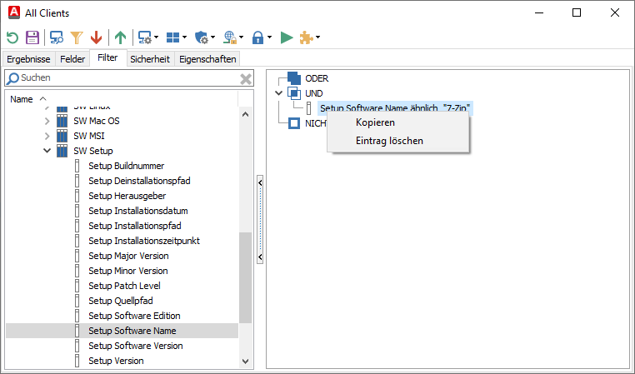Screen dimensions: 635x374
Task: Click the blue padlock toolbar icon
Action: pos(257,37)
